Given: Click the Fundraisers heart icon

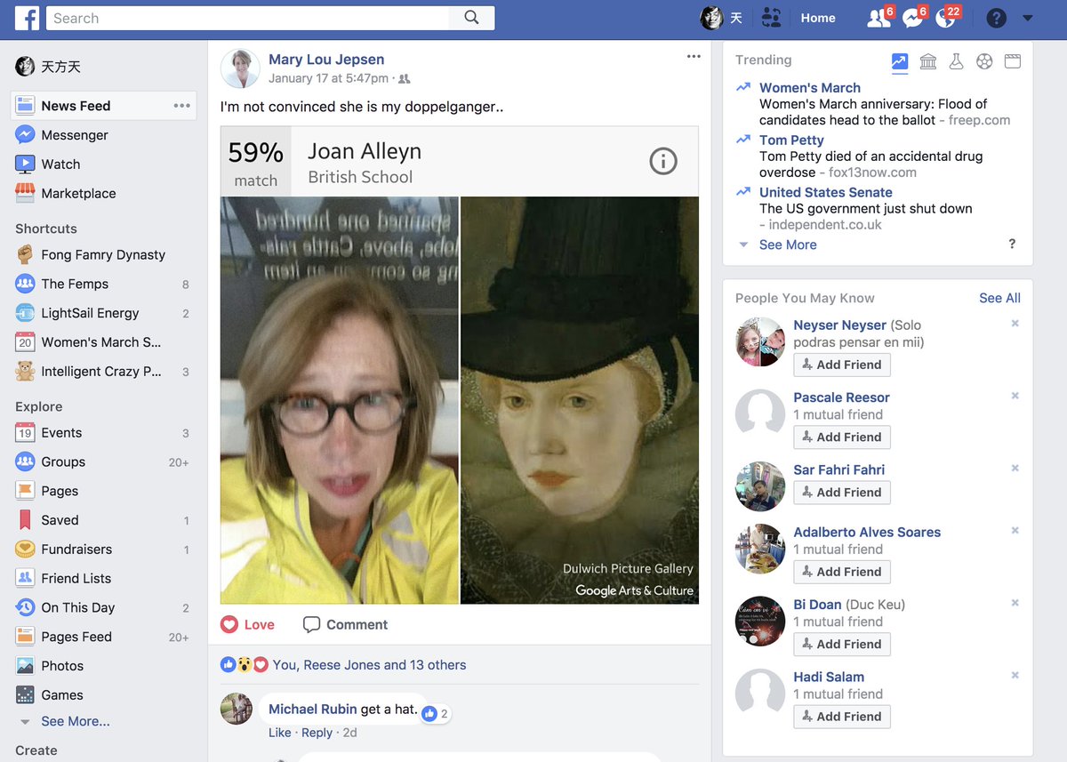Looking at the screenshot, I should tap(25, 549).
